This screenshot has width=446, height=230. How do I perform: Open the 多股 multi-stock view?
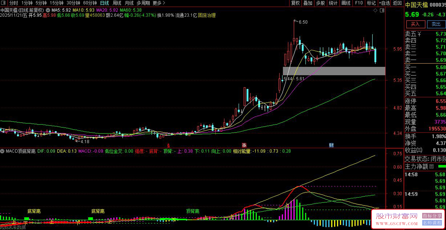click(320, 3)
